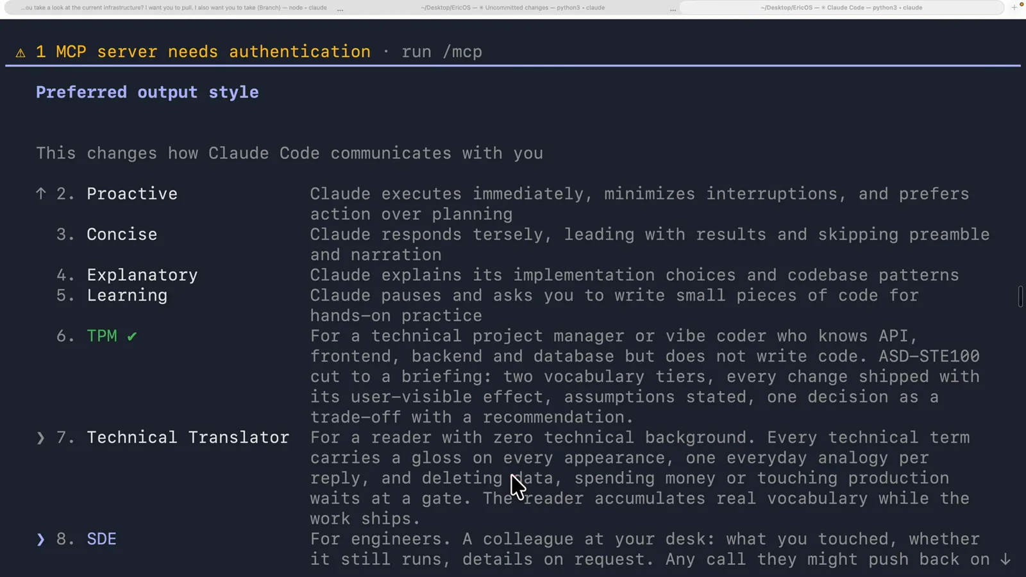Click the chevron pointer beside SDE

point(41,539)
